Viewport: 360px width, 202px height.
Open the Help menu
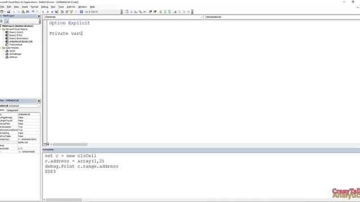tap(92, 7)
